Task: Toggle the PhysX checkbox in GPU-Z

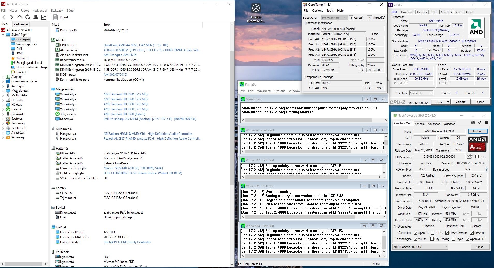Action: pyautogui.click(x=453, y=239)
